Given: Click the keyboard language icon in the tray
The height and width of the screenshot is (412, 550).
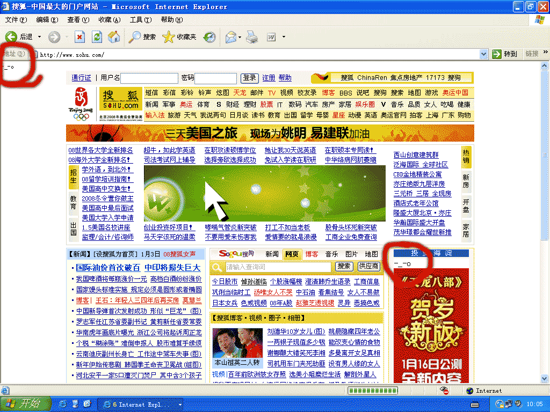Looking at the screenshot, I should coord(475,404).
